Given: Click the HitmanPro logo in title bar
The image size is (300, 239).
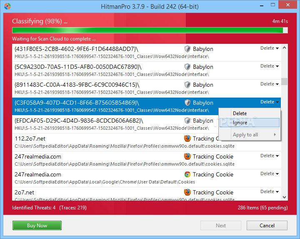Looking at the screenshot, I should tap(7, 6).
